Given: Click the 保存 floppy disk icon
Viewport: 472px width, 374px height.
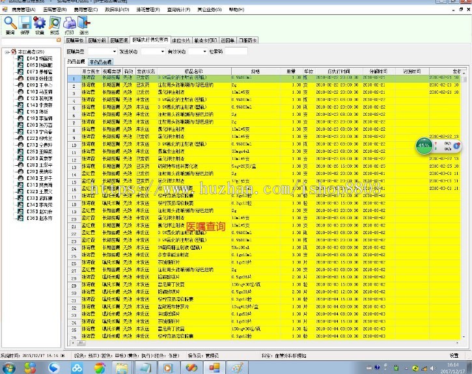Looking at the screenshot, I should (25, 24).
